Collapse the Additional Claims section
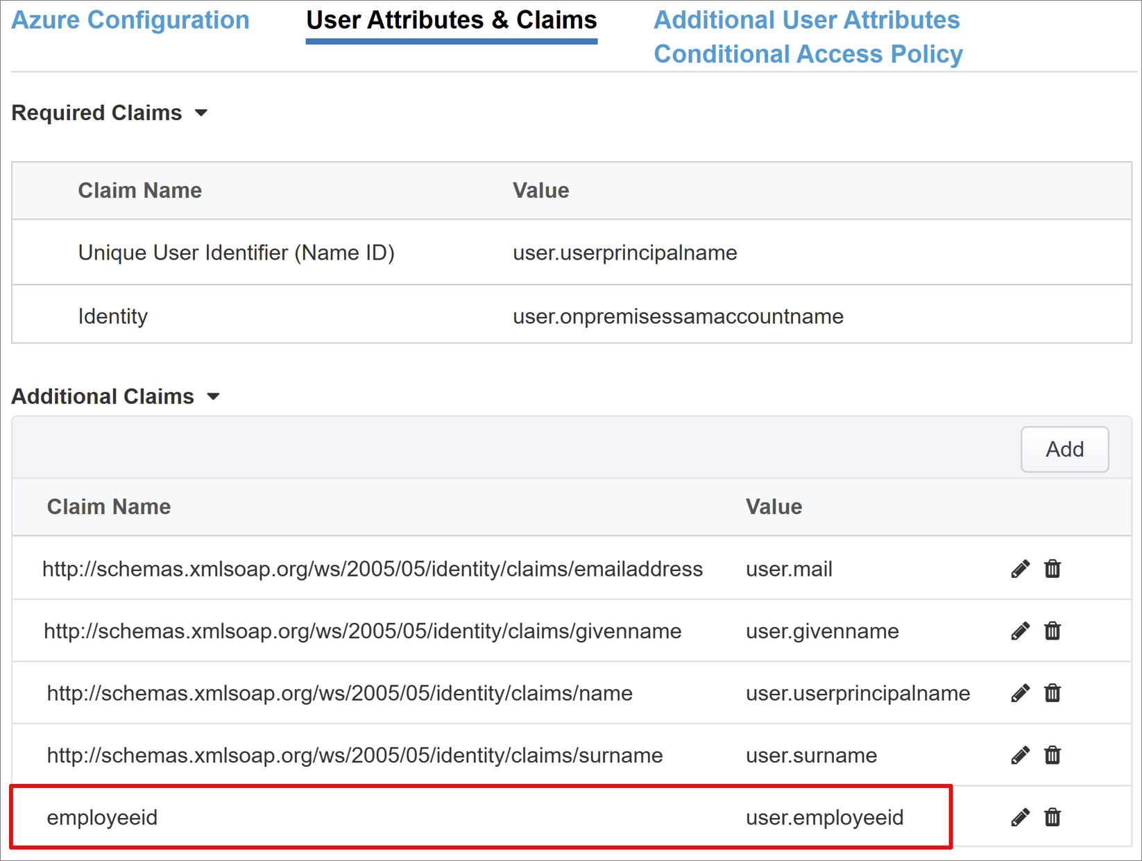This screenshot has width=1142, height=861. pyautogui.click(x=214, y=396)
